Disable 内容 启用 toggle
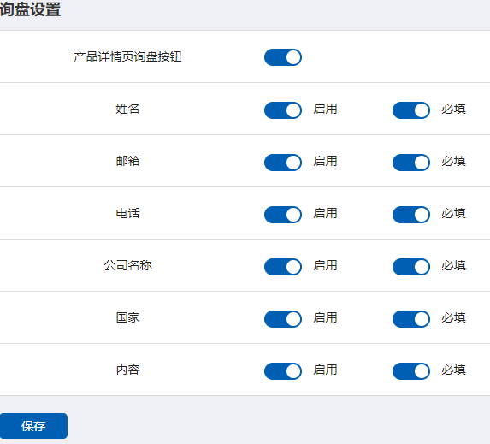 (283, 371)
